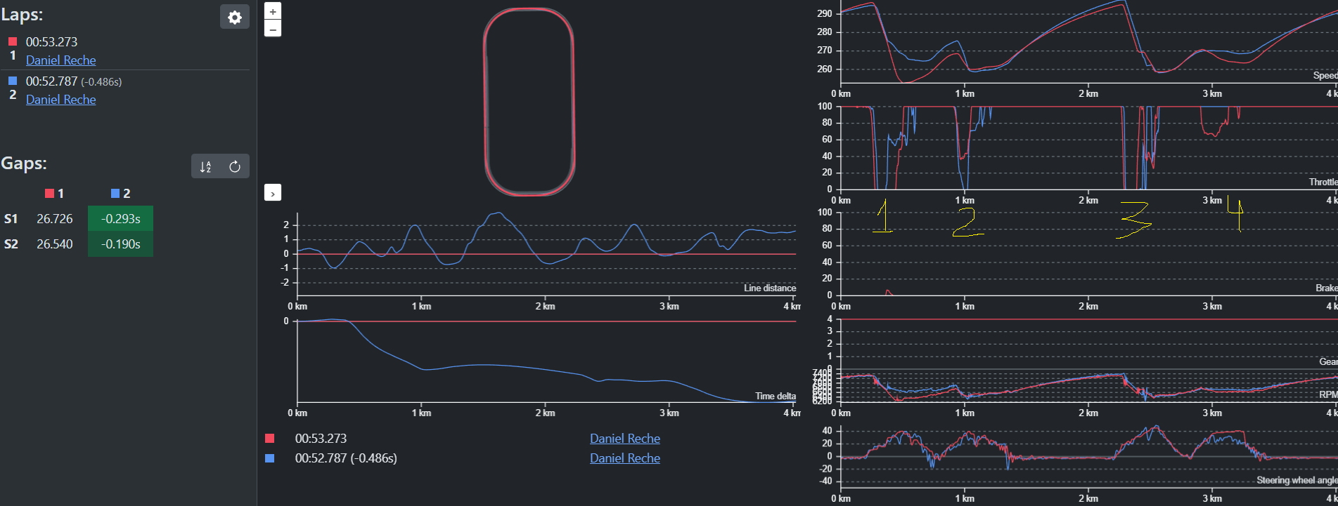Click the blue legend square below Time delta chart
The width and height of the screenshot is (1338, 506).
(269, 458)
